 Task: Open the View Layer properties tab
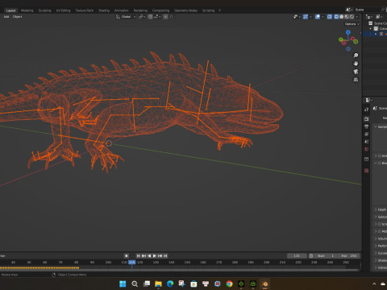click(367, 134)
